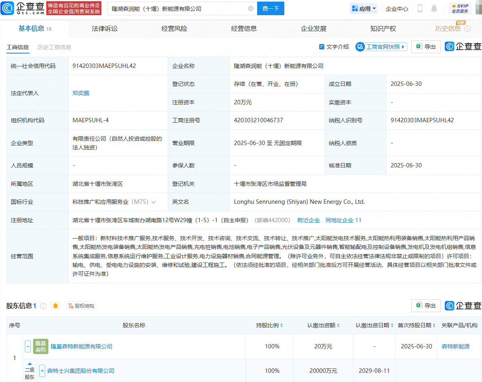Open 股权结构 view

[81, 306]
